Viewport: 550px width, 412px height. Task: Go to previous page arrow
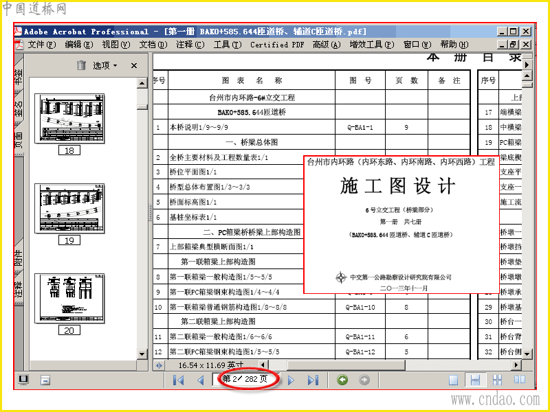click(x=201, y=380)
